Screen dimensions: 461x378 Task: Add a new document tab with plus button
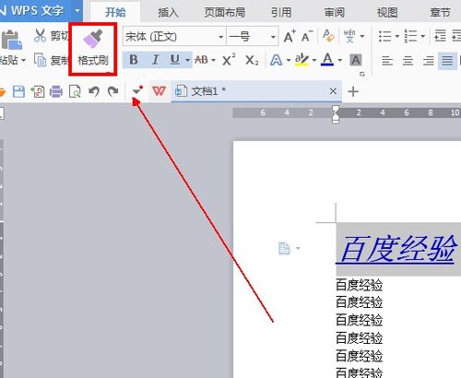pyautogui.click(x=353, y=91)
